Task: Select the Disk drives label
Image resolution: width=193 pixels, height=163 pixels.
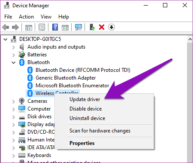Action: pyautogui.click(x=39, y=117)
